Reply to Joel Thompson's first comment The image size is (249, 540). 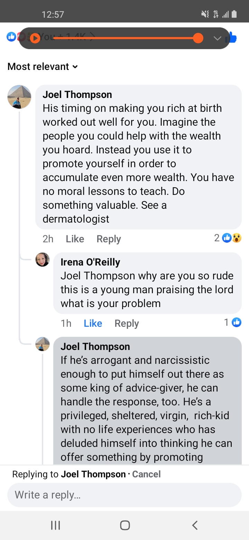tap(109, 239)
